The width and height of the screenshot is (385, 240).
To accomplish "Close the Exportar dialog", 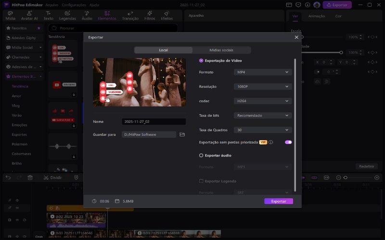I will pos(296,37).
